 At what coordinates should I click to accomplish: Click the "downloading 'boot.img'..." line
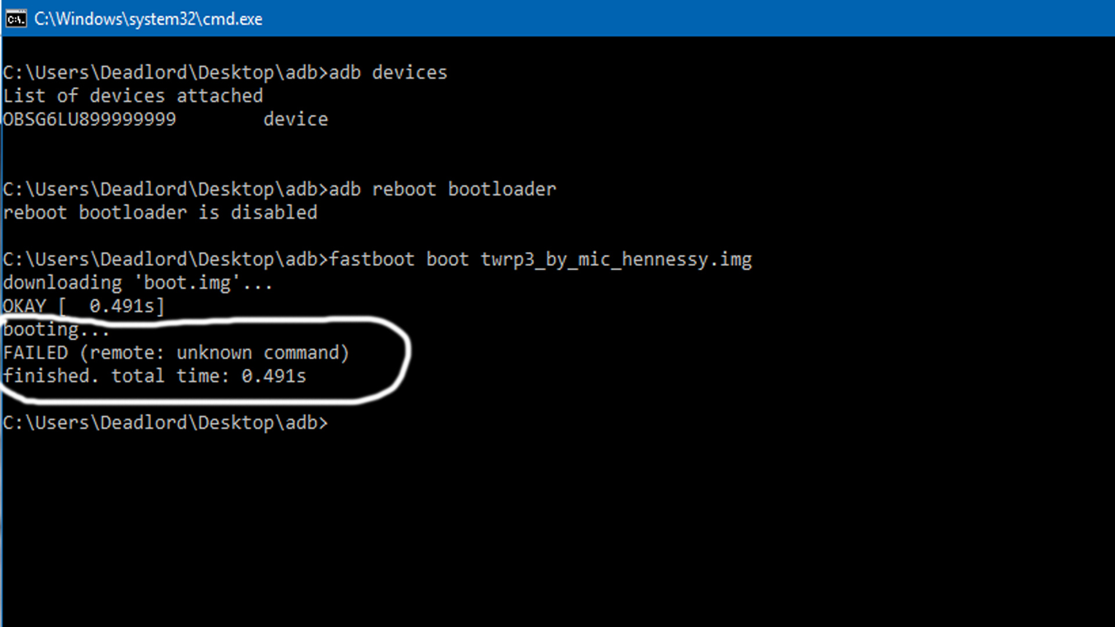[x=138, y=283]
